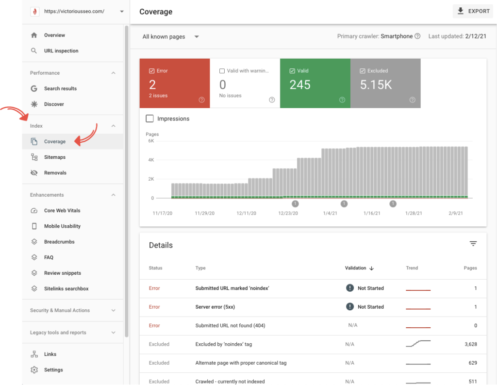Viewport: 497px width, 385px height.
Task: Click the Discover asterisk icon
Action: point(34,104)
